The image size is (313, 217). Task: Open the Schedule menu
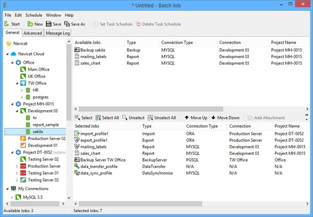point(34,15)
